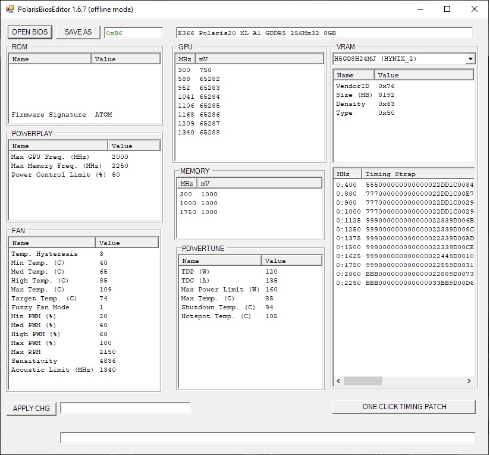
Task: Click the edit field next to APPLY CHG
Action: (x=125, y=408)
